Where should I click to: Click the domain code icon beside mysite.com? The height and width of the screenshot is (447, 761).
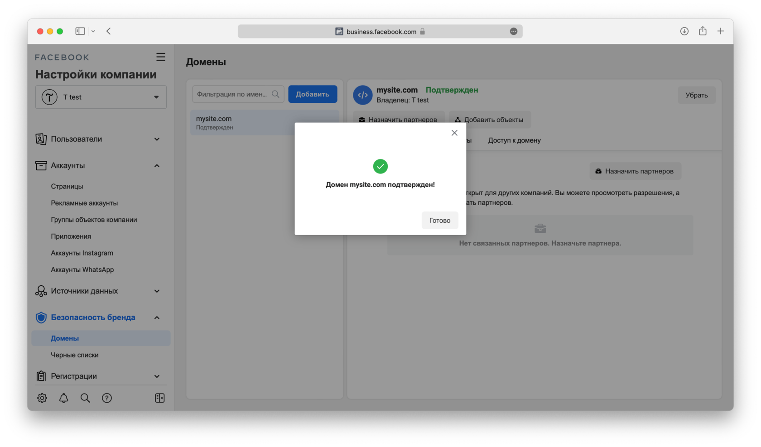[363, 95]
